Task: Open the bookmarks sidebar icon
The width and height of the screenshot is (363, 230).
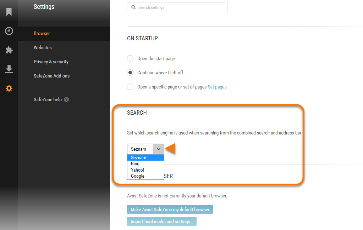Action: [9, 12]
